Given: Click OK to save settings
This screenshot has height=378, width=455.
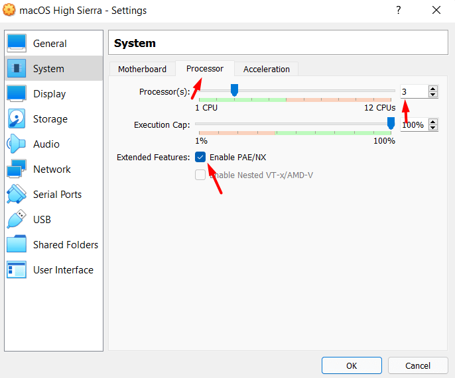Looking at the screenshot, I should (351, 365).
